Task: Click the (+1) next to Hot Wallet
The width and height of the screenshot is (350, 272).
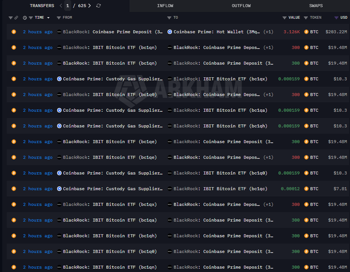Action: tap(268, 32)
